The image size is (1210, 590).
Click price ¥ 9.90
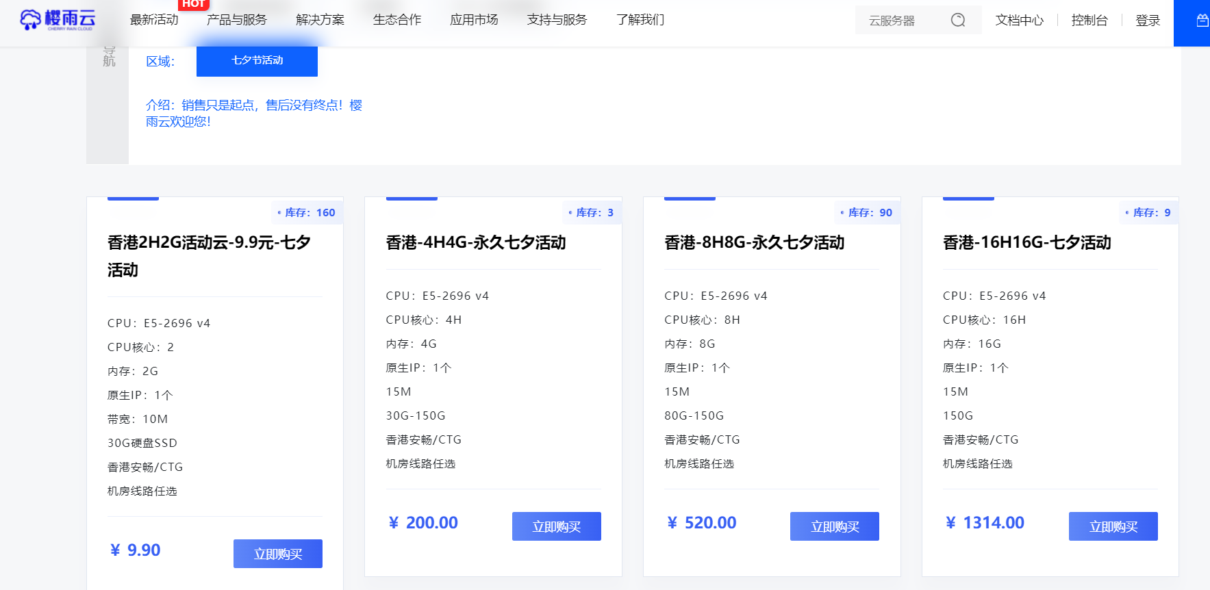[x=136, y=550]
